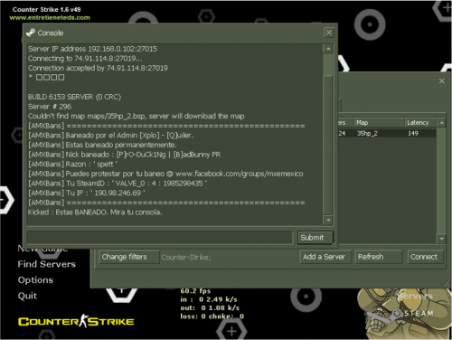This screenshot has height=340, width=452.
Task: Click the facebook.com/groups/mxemexico console line
Action: (165, 174)
